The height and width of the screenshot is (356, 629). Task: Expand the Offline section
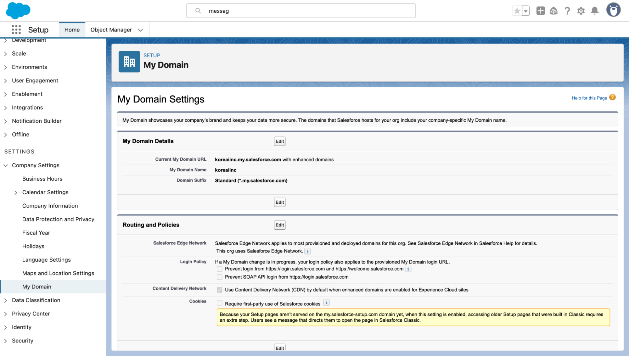pyautogui.click(x=5, y=135)
